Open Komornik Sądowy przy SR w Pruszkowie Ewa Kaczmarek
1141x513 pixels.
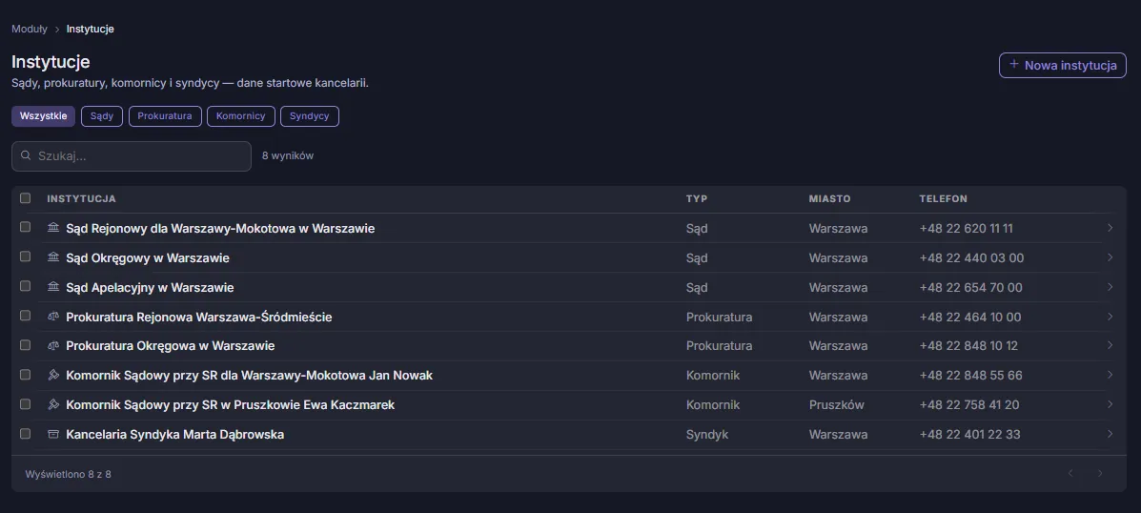[231, 404]
